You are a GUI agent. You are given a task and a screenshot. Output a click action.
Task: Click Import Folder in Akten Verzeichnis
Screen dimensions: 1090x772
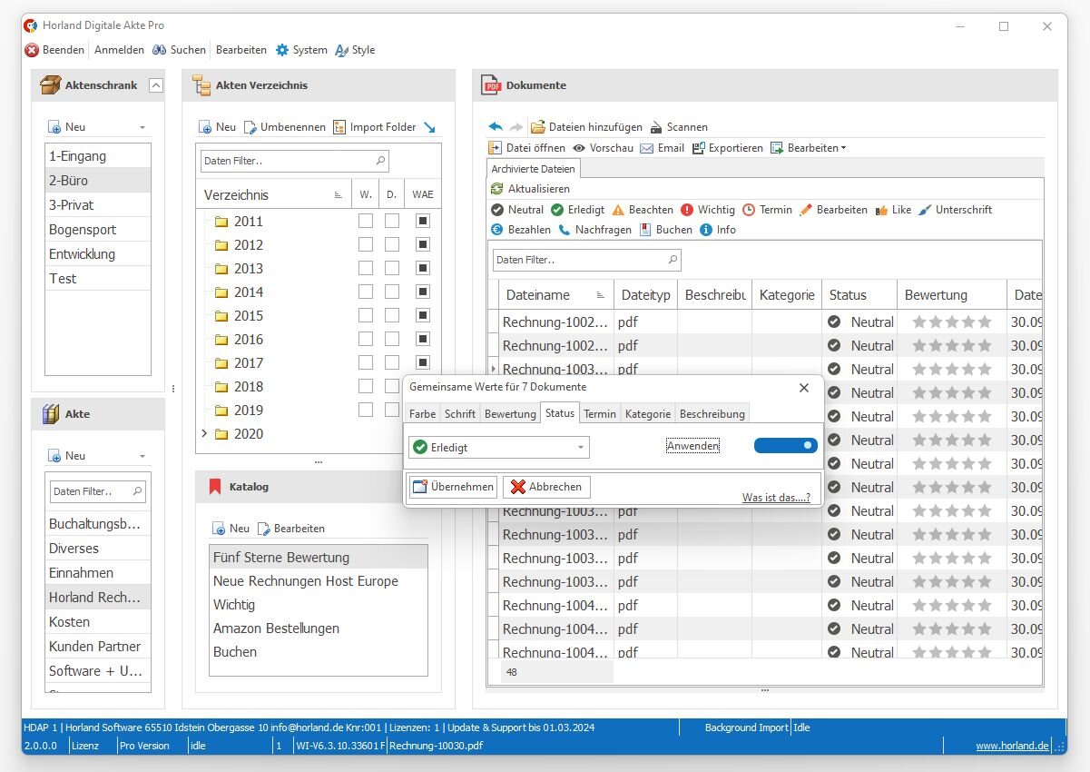pyautogui.click(x=374, y=127)
